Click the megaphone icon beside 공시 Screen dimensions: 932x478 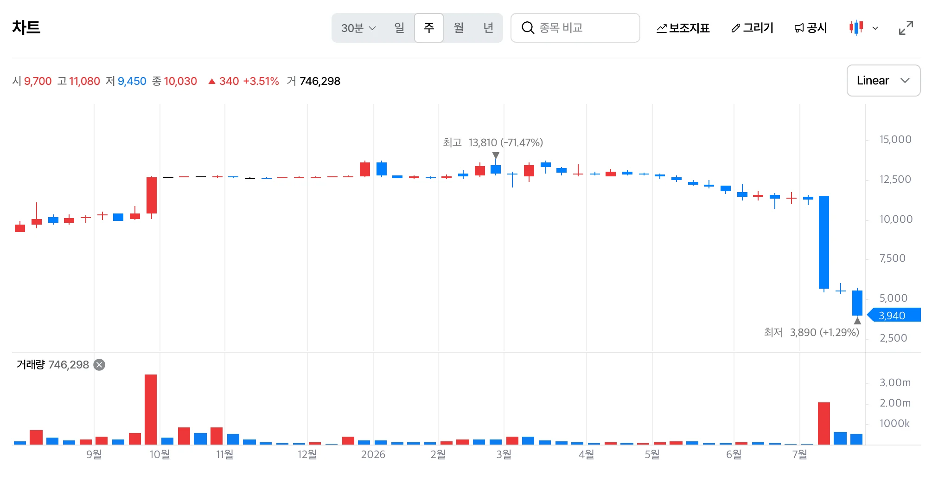(x=799, y=28)
